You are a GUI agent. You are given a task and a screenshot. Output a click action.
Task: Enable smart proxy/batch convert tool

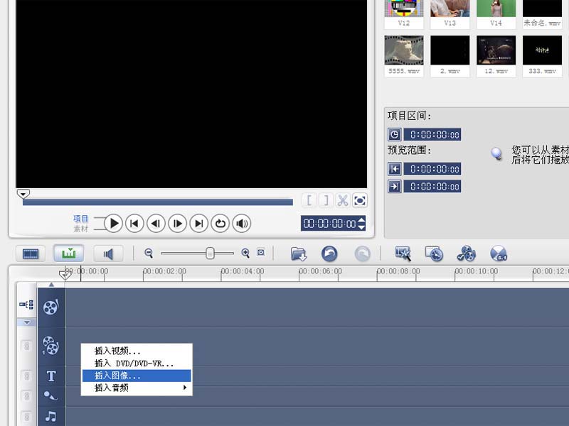click(403, 253)
